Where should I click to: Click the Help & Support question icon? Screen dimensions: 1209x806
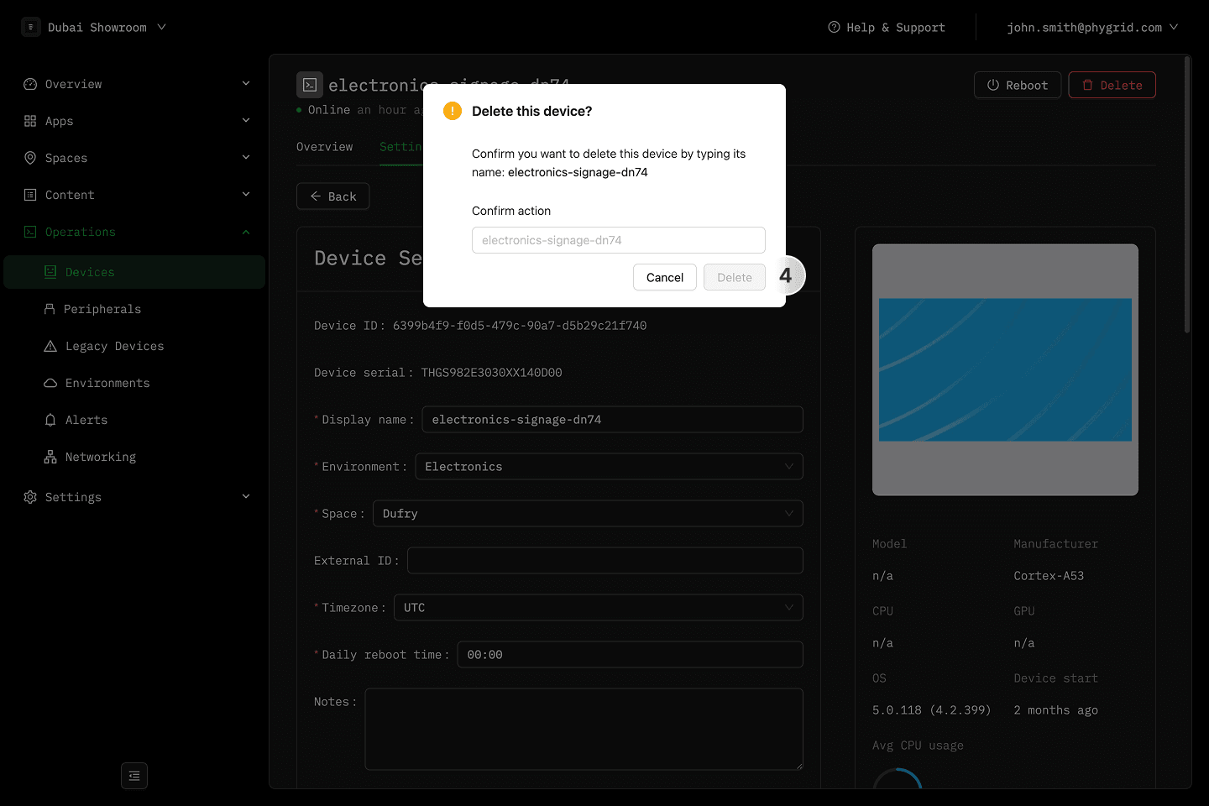pos(834,27)
